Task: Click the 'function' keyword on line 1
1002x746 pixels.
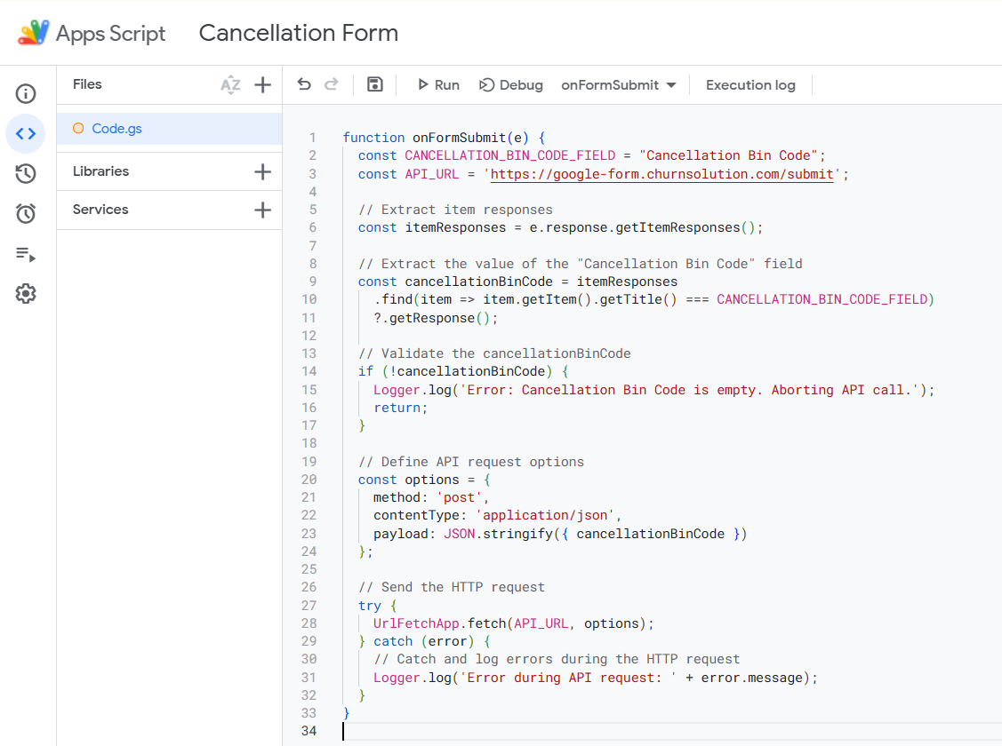Action: coord(373,138)
